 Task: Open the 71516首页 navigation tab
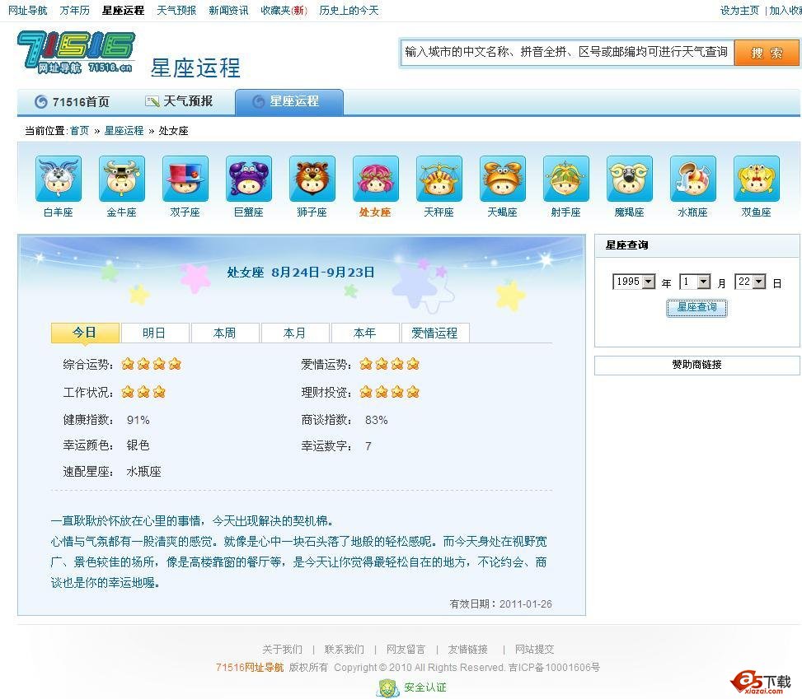[x=72, y=102]
